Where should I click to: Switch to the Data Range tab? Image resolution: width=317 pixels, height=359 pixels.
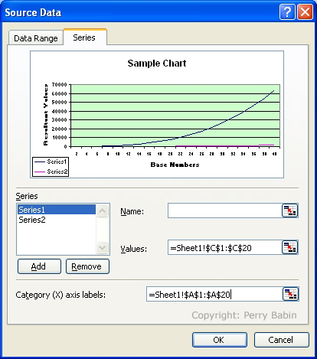[x=36, y=38]
